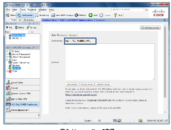Open the Window menu

pos(43,10)
